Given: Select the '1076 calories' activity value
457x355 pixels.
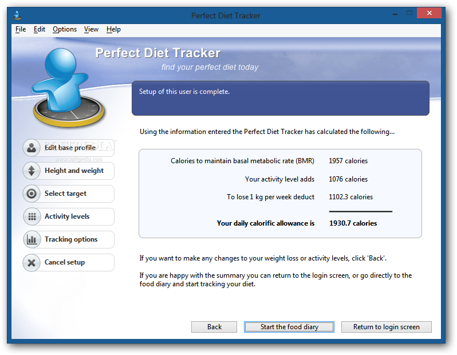Looking at the screenshot, I should [348, 179].
